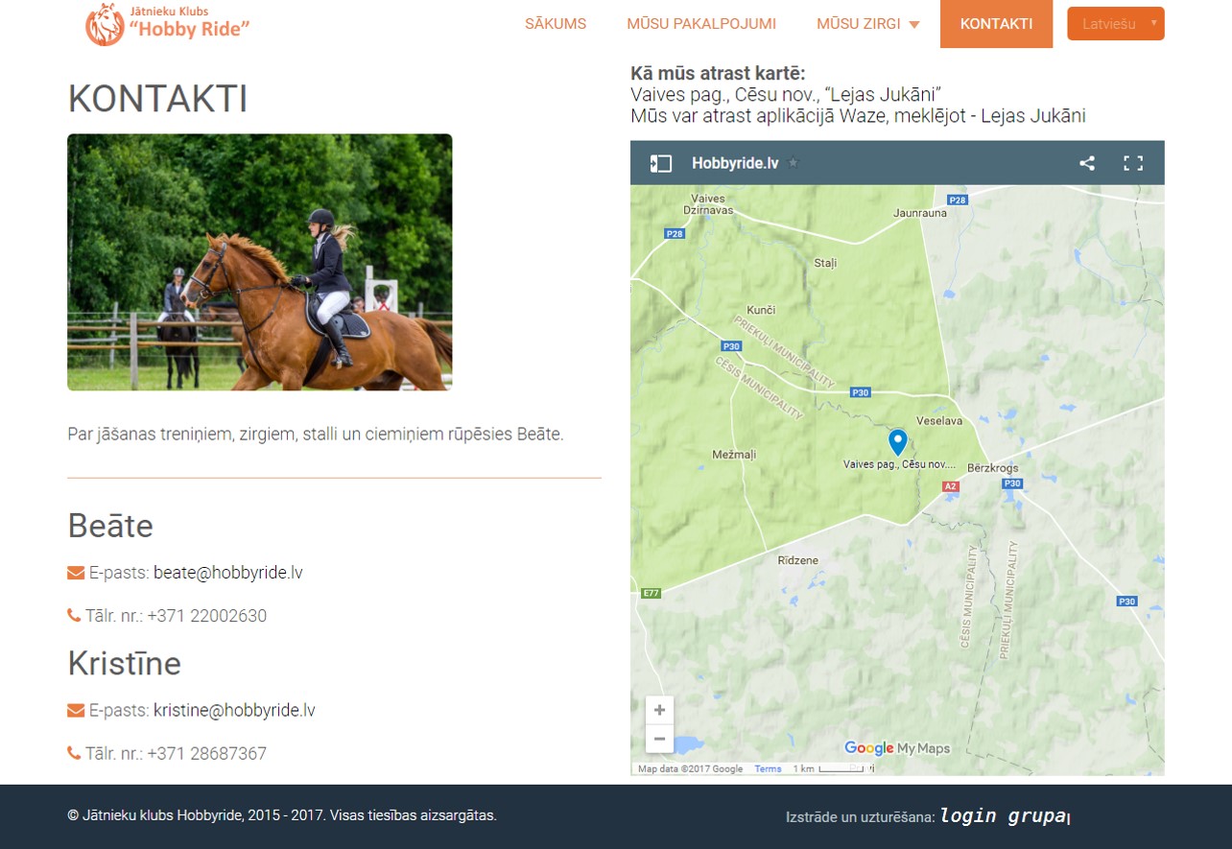Zoom in on the map
The image size is (1232, 849).
[x=659, y=711]
